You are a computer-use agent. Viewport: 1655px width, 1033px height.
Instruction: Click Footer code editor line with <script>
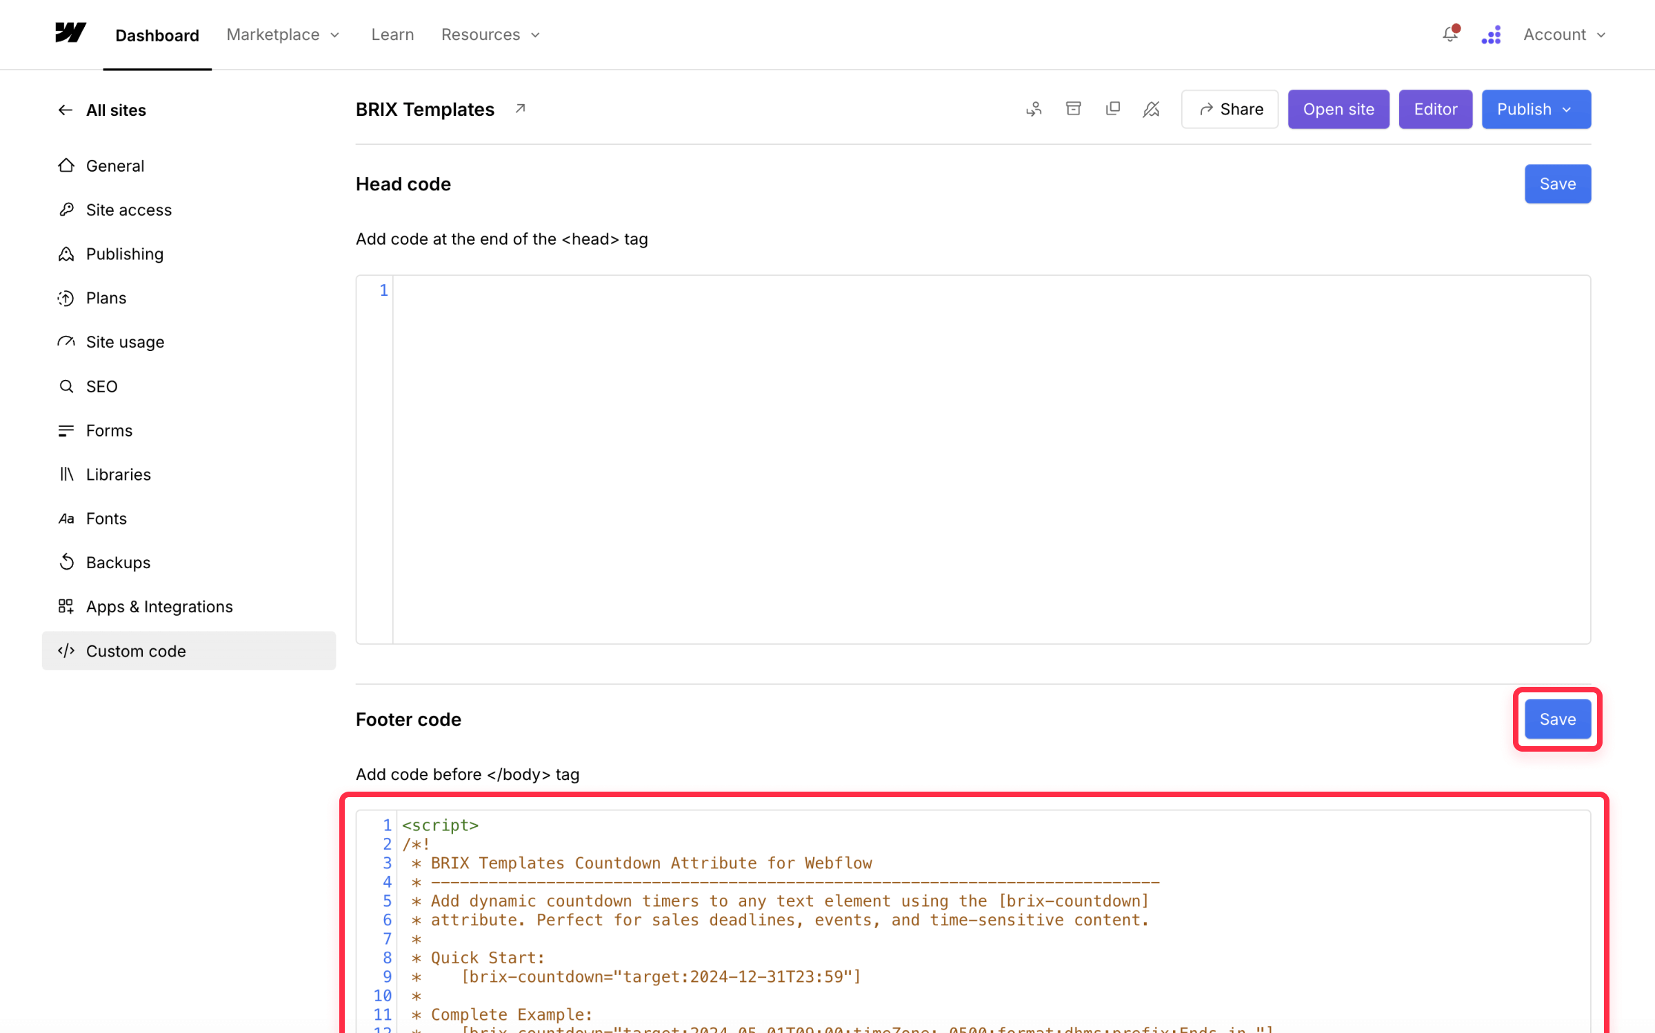click(x=441, y=825)
